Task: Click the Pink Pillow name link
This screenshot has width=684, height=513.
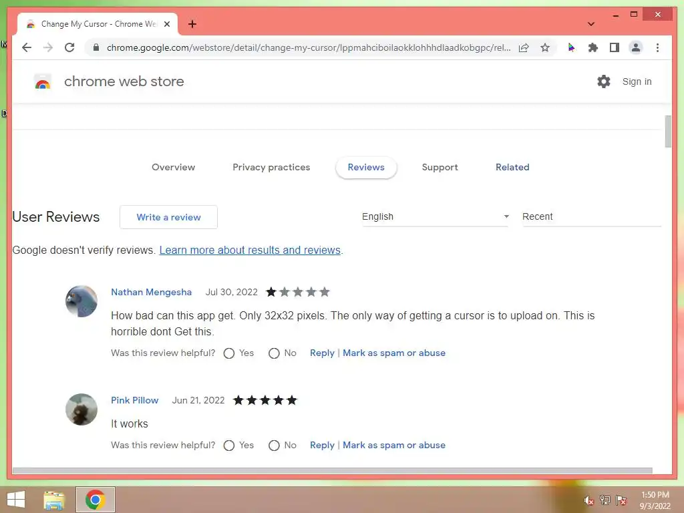Action: click(135, 401)
